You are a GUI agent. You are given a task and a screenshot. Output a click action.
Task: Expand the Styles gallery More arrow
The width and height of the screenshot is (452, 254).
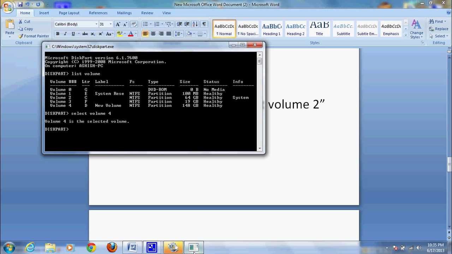pos(405,35)
